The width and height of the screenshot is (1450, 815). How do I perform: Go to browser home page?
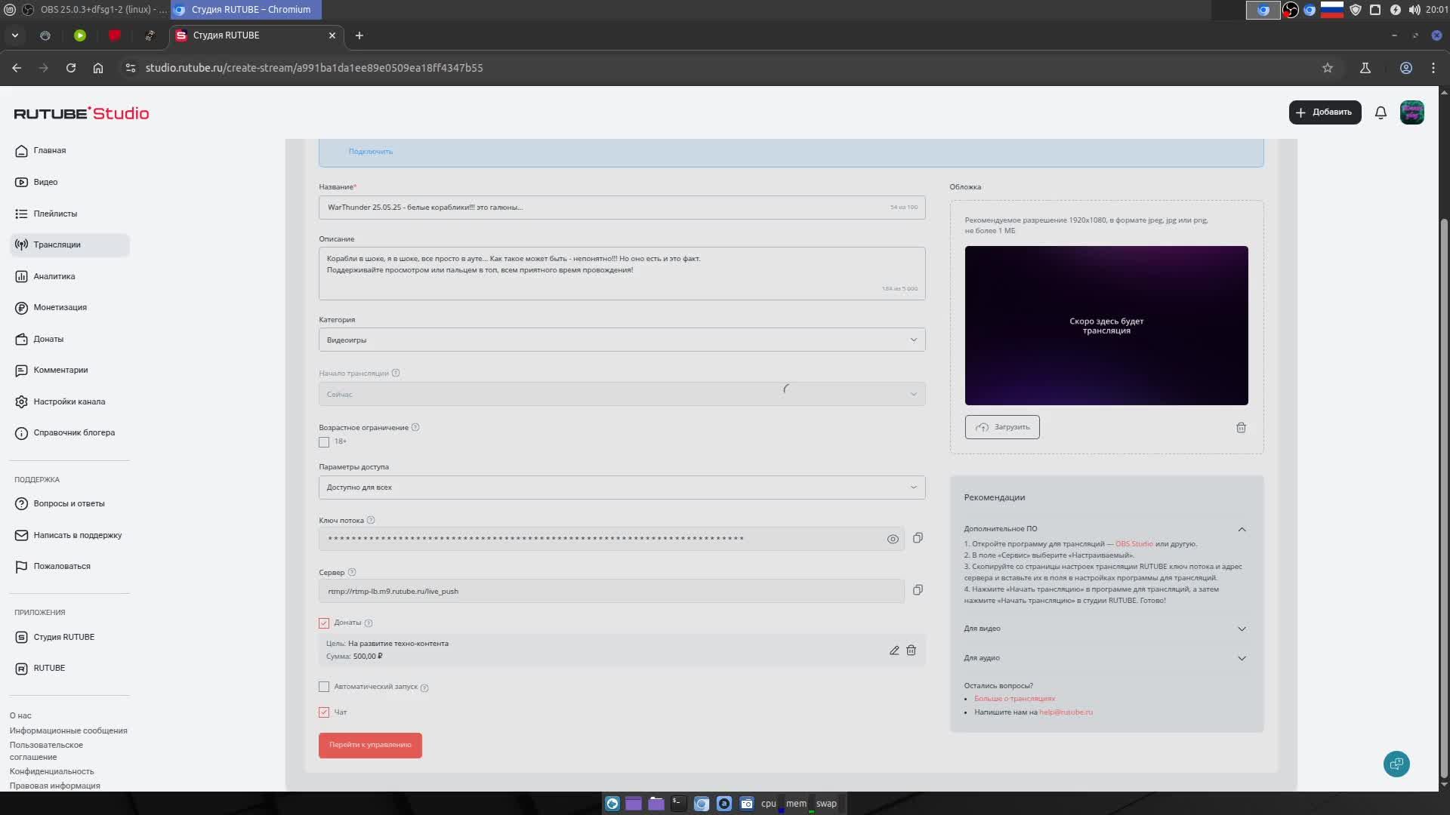[x=98, y=68]
